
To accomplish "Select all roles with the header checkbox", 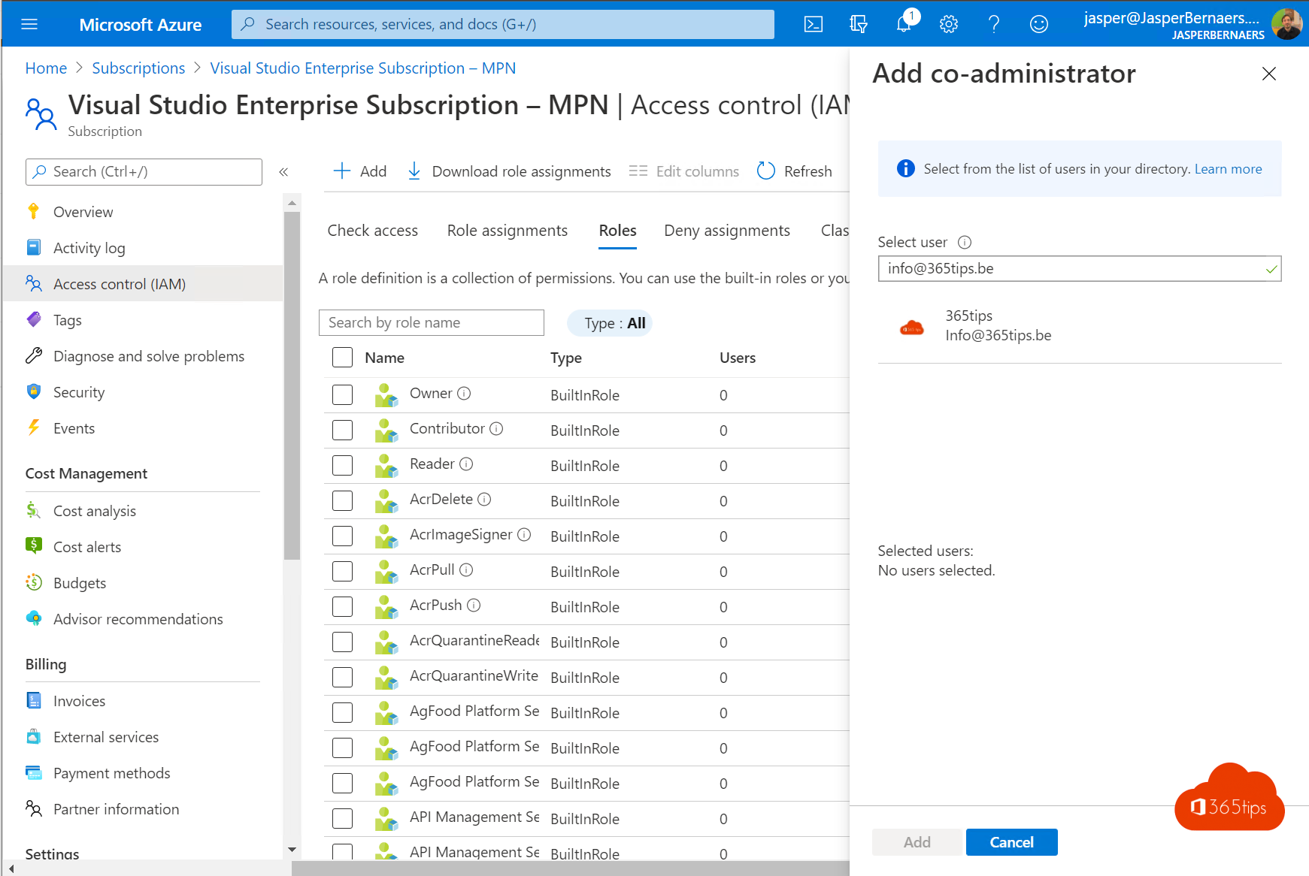I will [x=342, y=358].
